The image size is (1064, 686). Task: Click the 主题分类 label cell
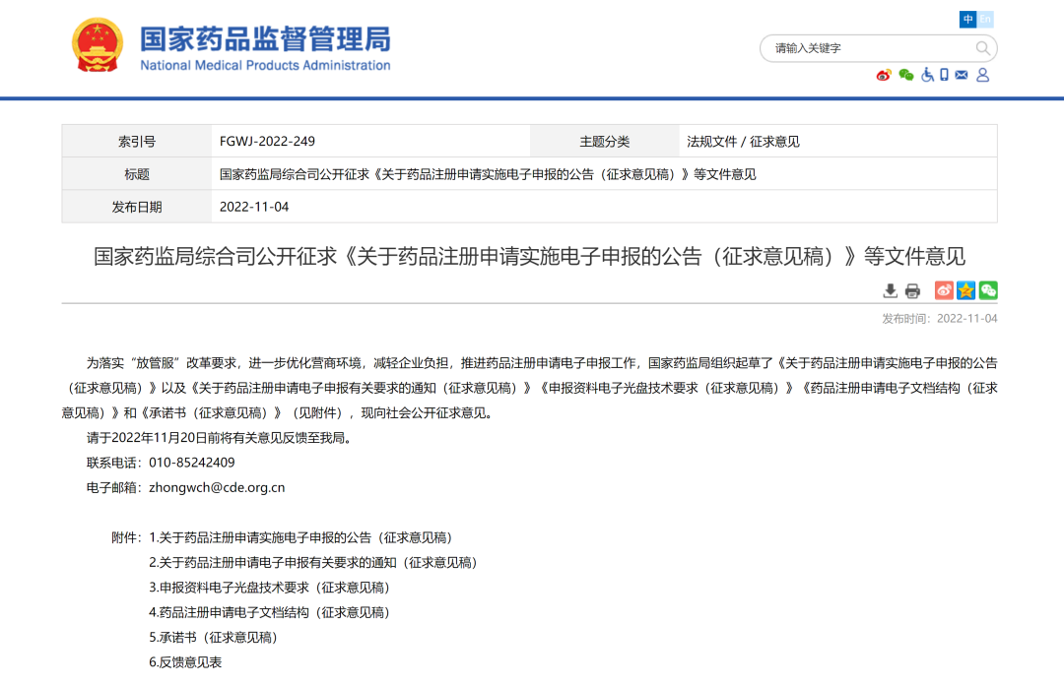tap(604, 141)
